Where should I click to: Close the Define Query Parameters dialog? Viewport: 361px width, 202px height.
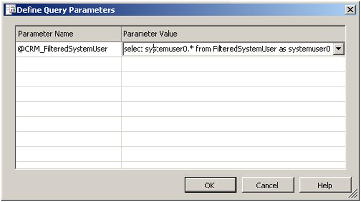point(350,10)
